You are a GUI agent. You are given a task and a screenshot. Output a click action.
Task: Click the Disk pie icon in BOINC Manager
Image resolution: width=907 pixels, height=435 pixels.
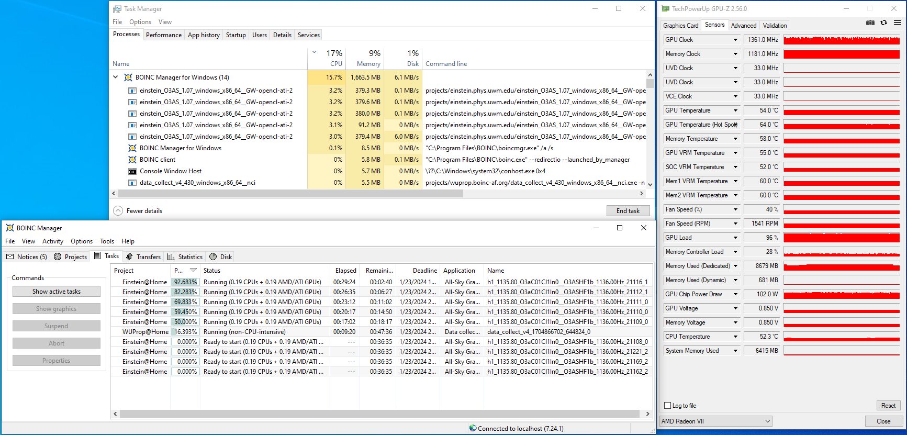pyautogui.click(x=213, y=256)
